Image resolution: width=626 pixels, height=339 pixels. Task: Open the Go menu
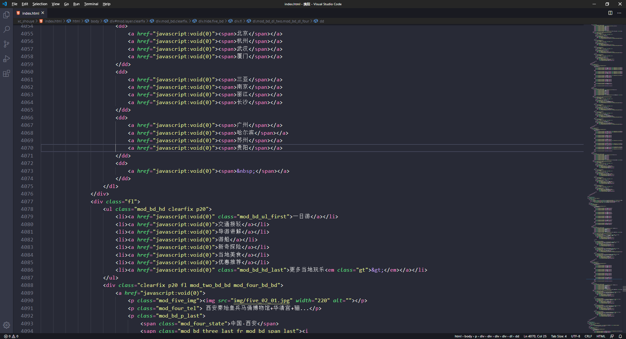point(67,4)
